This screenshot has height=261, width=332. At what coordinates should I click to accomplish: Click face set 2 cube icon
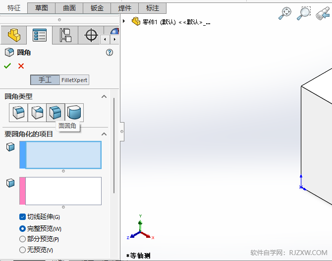point(10,183)
